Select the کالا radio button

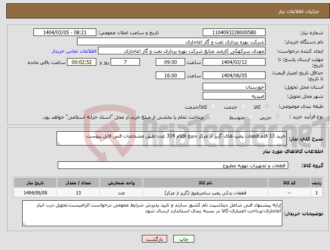[x=267, y=106]
